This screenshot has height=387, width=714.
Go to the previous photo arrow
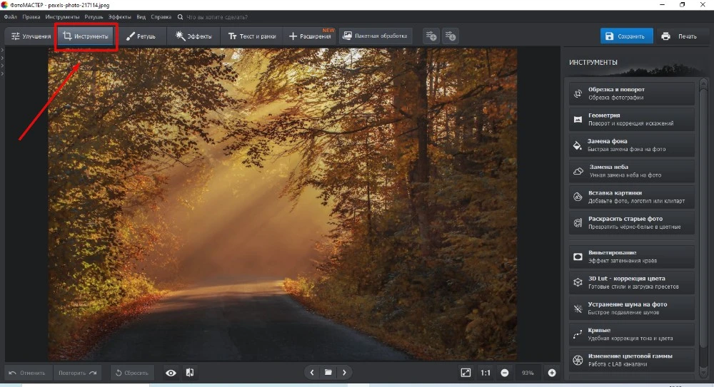pyautogui.click(x=312, y=372)
